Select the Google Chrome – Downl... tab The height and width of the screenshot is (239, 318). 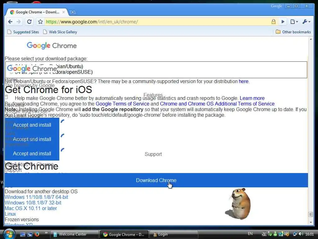[x=37, y=12]
